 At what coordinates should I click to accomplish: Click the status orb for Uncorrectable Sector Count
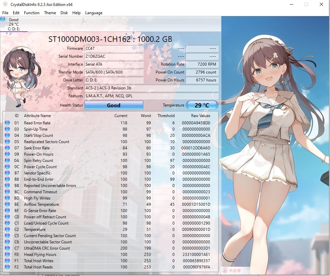(7, 242)
